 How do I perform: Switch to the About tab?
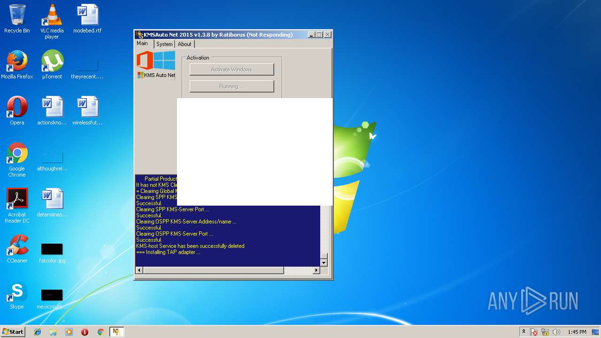(185, 44)
